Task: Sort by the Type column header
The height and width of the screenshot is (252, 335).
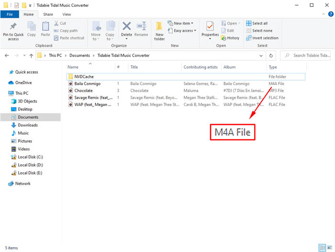Action: point(273,67)
